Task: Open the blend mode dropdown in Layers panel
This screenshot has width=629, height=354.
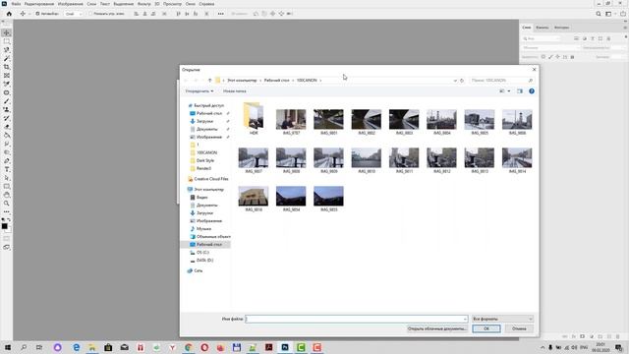Action: point(550,48)
